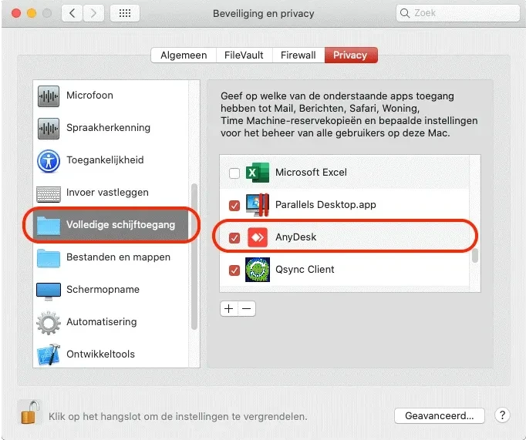Add an app with the plus button

coord(229,309)
